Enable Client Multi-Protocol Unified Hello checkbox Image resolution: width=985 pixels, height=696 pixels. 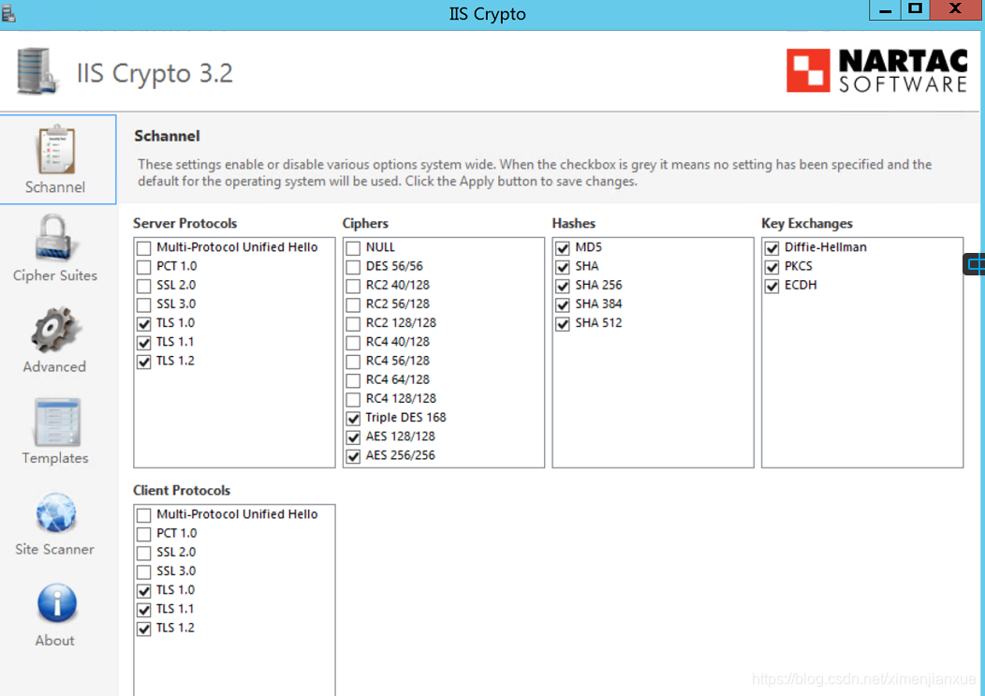click(x=144, y=515)
